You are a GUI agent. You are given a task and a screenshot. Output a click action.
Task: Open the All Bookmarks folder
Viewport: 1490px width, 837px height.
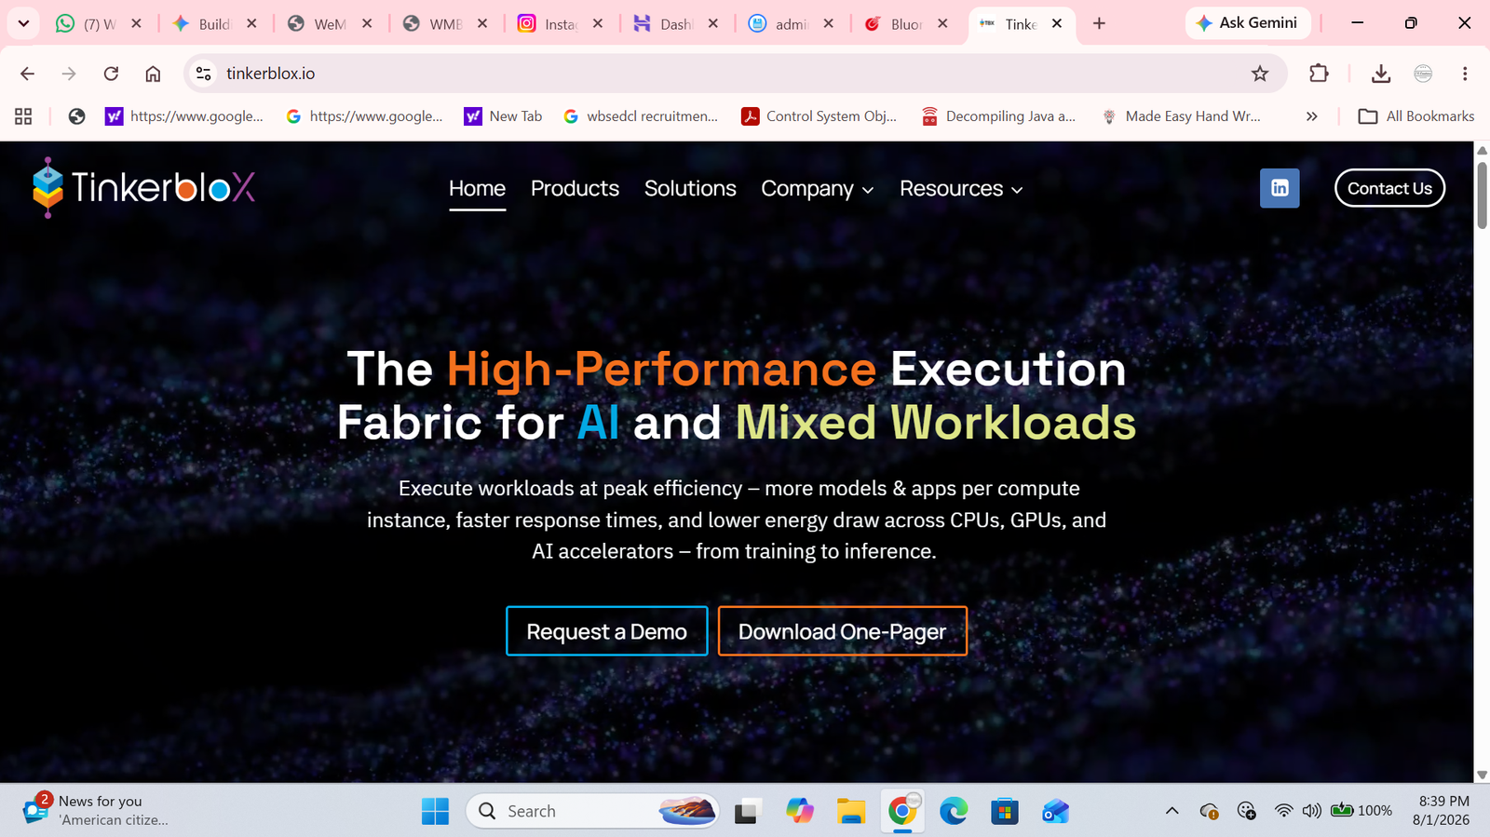(1416, 116)
